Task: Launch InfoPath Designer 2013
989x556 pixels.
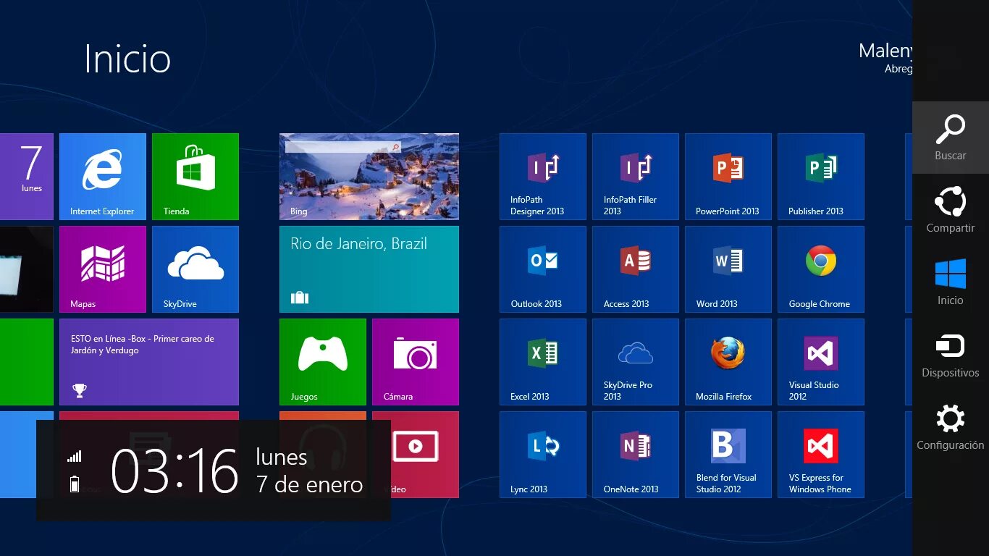Action: 543,177
